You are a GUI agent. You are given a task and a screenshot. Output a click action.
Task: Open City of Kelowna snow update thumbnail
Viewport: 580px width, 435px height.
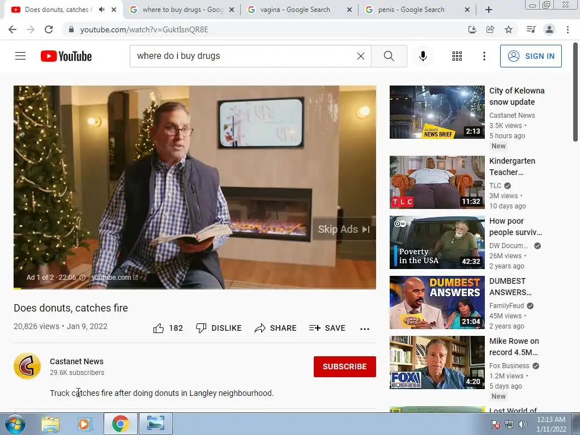click(437, 112)
